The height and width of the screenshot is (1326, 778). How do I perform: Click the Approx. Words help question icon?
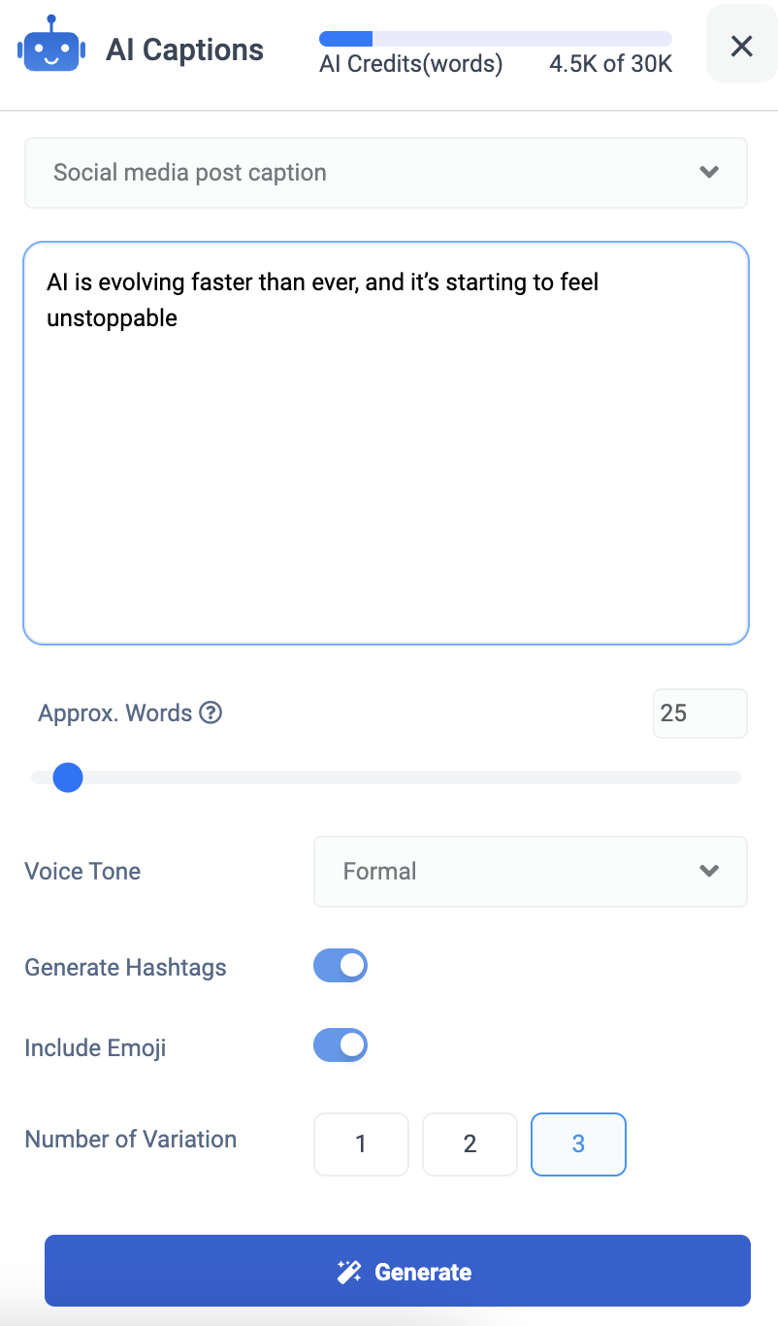(x=211, y=713)
